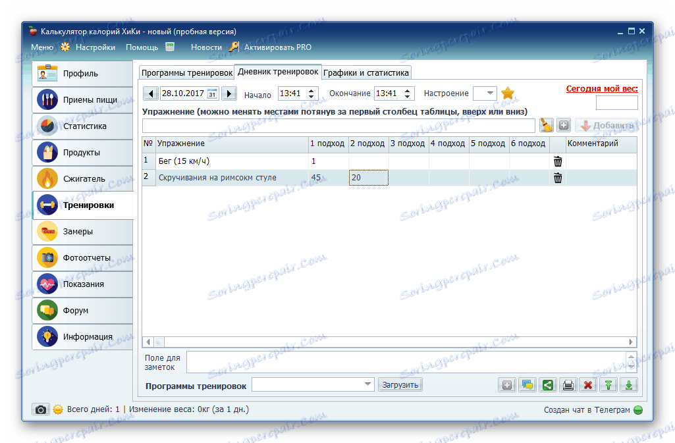Open the Тренировки section
The width and height of the screenshot is (675, 443).
click(x=82, y=205)
